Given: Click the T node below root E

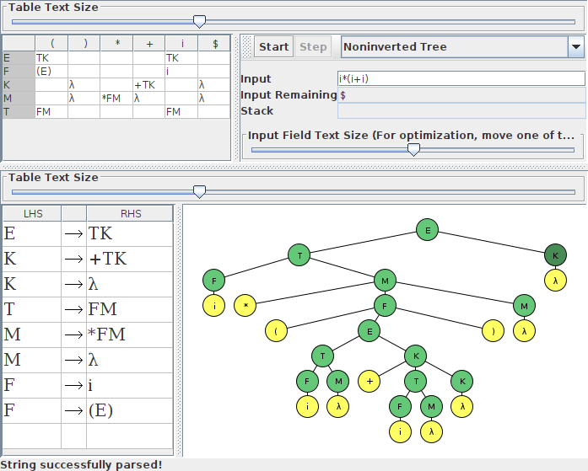Looking at the screenshot, I should [299, 255].
